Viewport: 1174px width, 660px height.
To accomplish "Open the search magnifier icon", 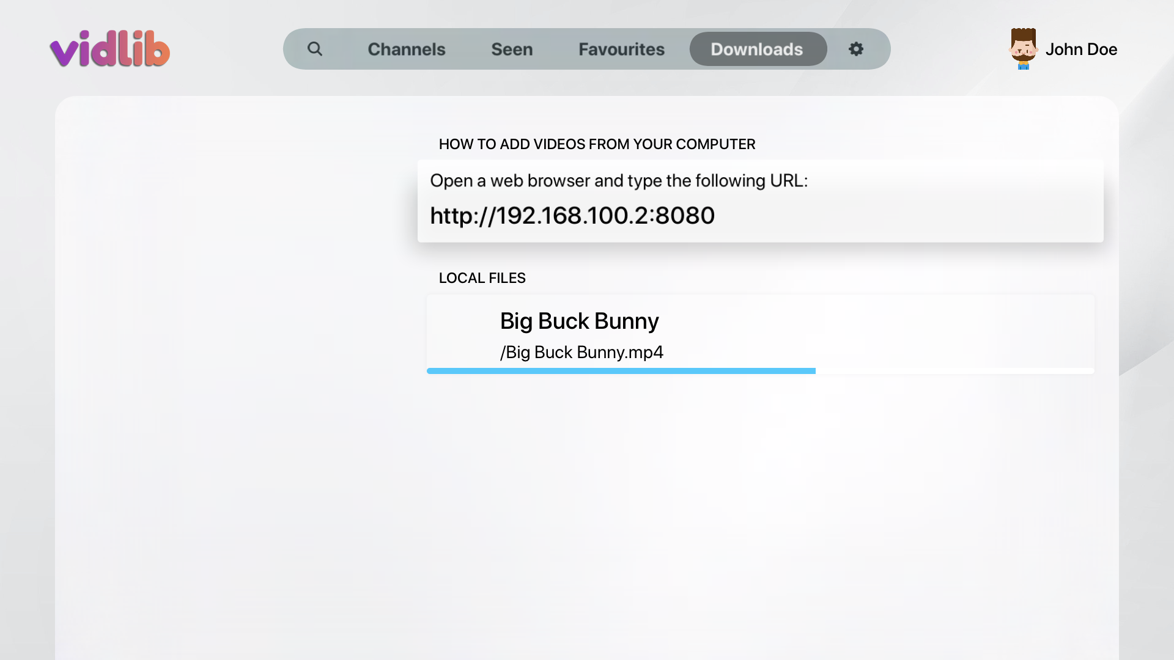I will point(314,49).
